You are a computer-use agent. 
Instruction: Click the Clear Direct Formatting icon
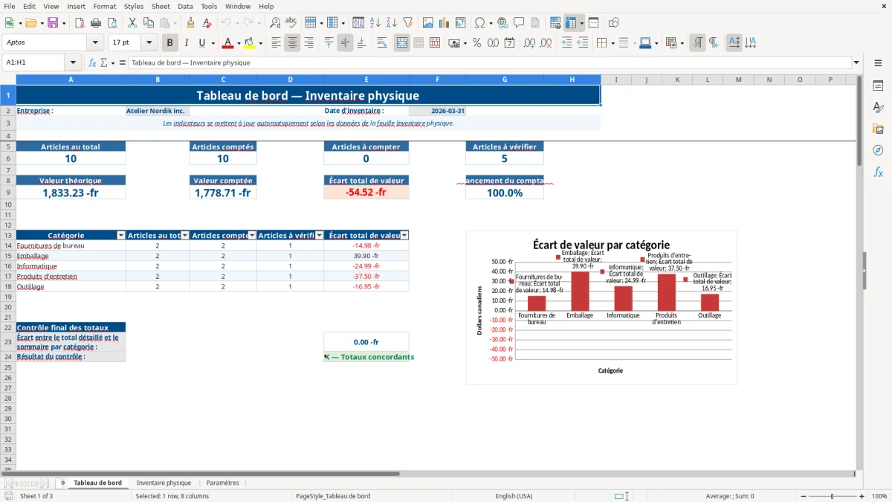pos(206,23)
